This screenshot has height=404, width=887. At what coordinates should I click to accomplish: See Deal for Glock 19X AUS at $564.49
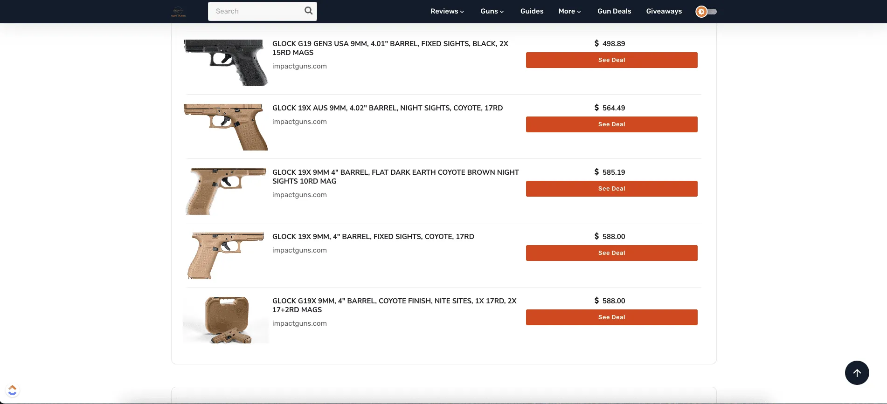click(612, 124)
